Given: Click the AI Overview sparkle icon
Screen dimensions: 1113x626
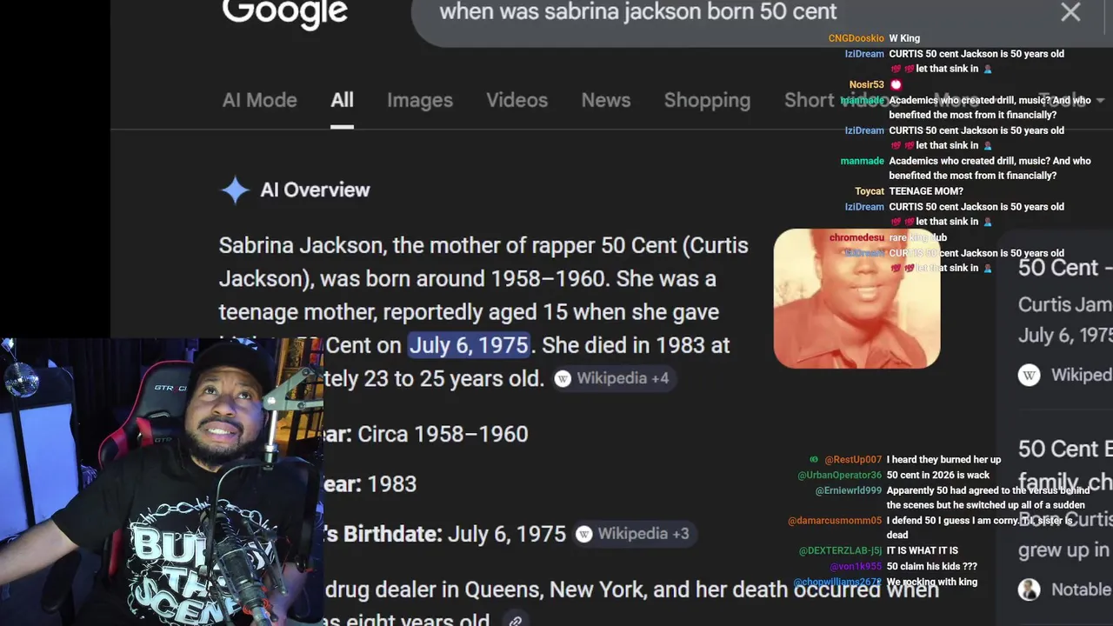Looking at the screenshot, I should pyautogui.click(x=235, y=190).
